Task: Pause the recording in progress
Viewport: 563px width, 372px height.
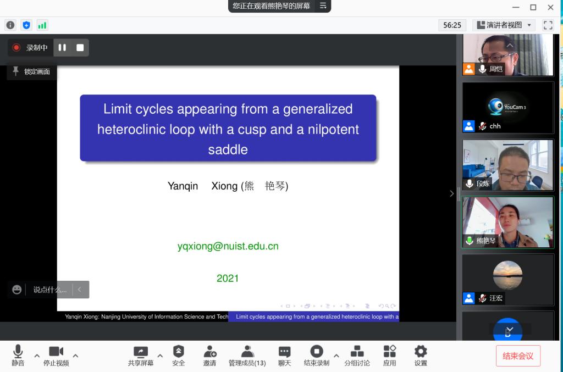Action: click(x=62, y=48)
